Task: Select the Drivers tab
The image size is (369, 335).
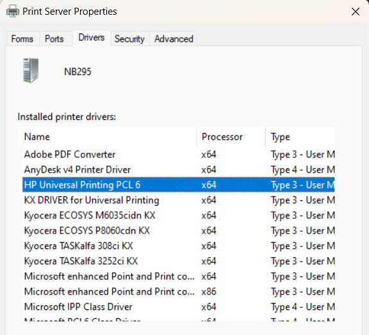Action: [92, 37]
